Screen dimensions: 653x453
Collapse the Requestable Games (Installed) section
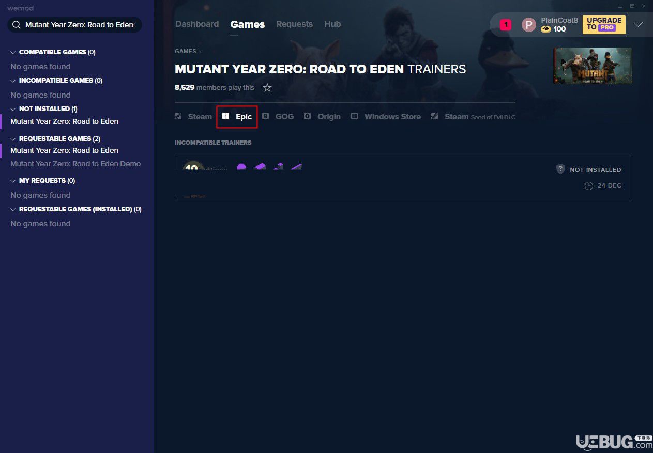(75, 209)
